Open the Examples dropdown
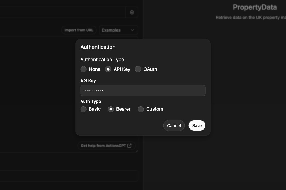Screen dimensions: 286x190 (118, 30)
